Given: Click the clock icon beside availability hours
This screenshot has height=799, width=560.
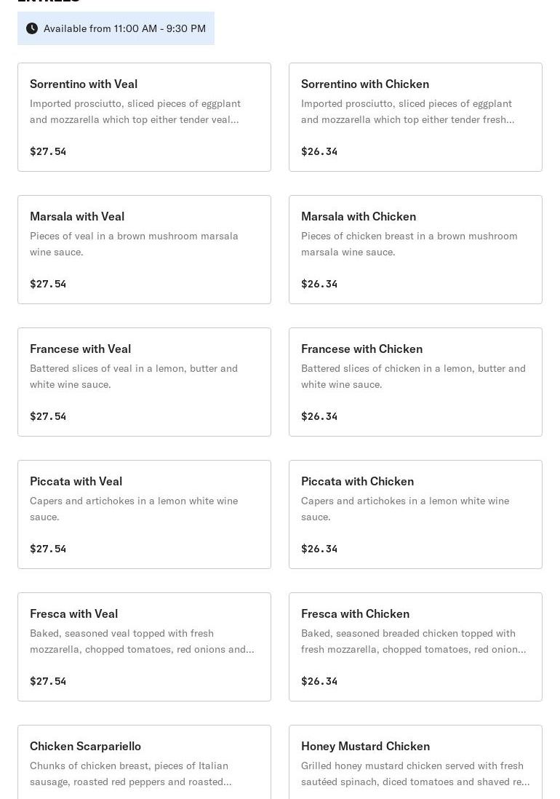Looking at the screenshot, I should pyautogui.click(x=32, y=28).
